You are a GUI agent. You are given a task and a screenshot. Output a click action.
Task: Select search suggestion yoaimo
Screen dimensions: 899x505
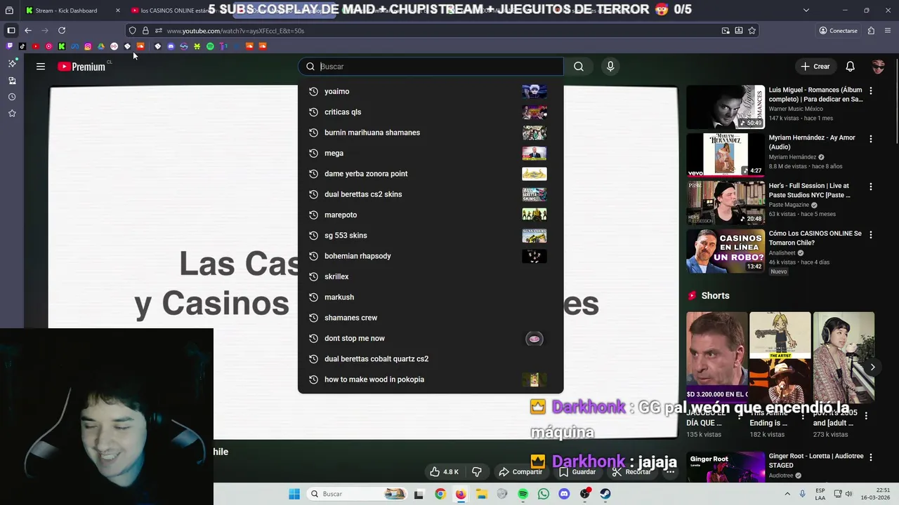point(431,91)
